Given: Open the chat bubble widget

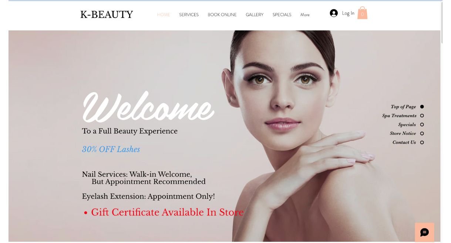Looking at the screenshot, I should (x=424, y=232).
